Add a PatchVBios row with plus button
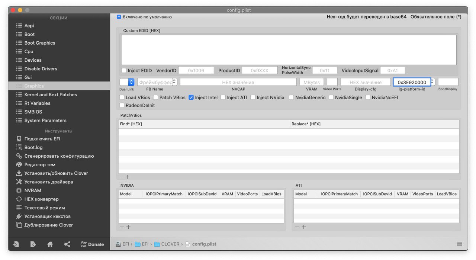 [x=128, y=177]
